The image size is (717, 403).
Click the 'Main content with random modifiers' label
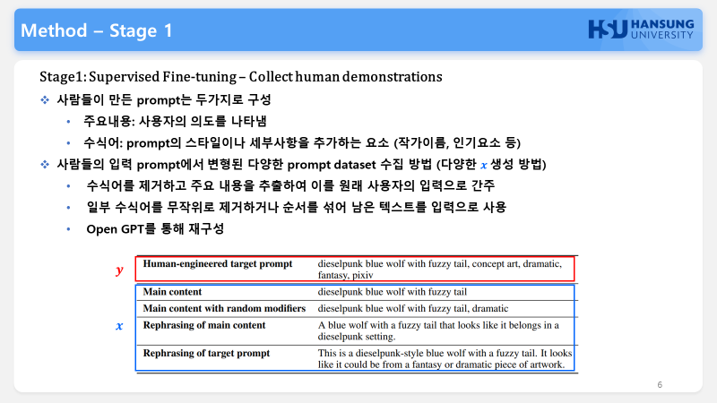click(x=224, y=308)
